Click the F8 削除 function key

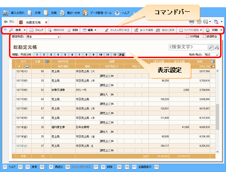click(x=107, y=167)
